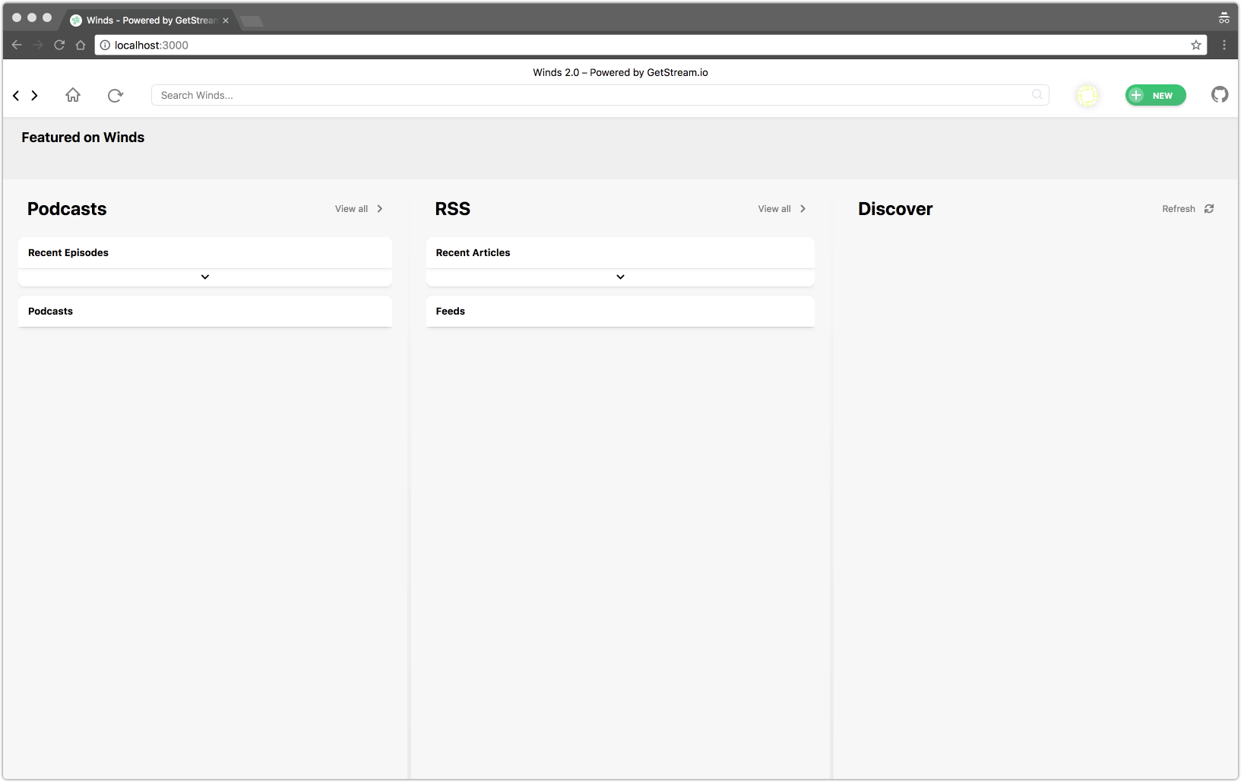Screen dimensions: 1241x782
Task: Click the refresh icon beside Discover's Refresh label
Action: click(1208, 208)
